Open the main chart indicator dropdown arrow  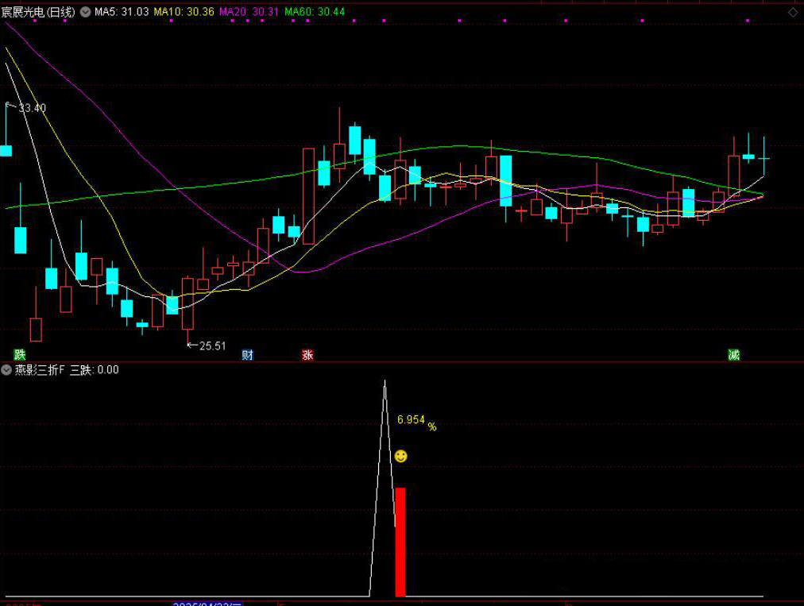(86, 12)
